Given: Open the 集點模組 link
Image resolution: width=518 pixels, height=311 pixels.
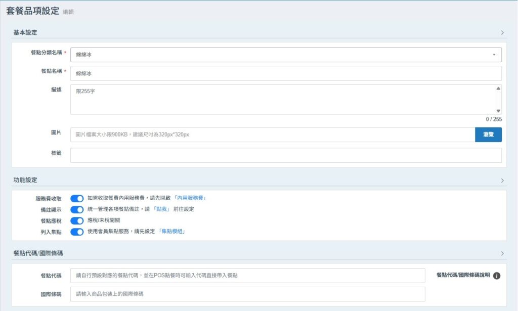Looking at the screenshot, I should tap(172, 232).
